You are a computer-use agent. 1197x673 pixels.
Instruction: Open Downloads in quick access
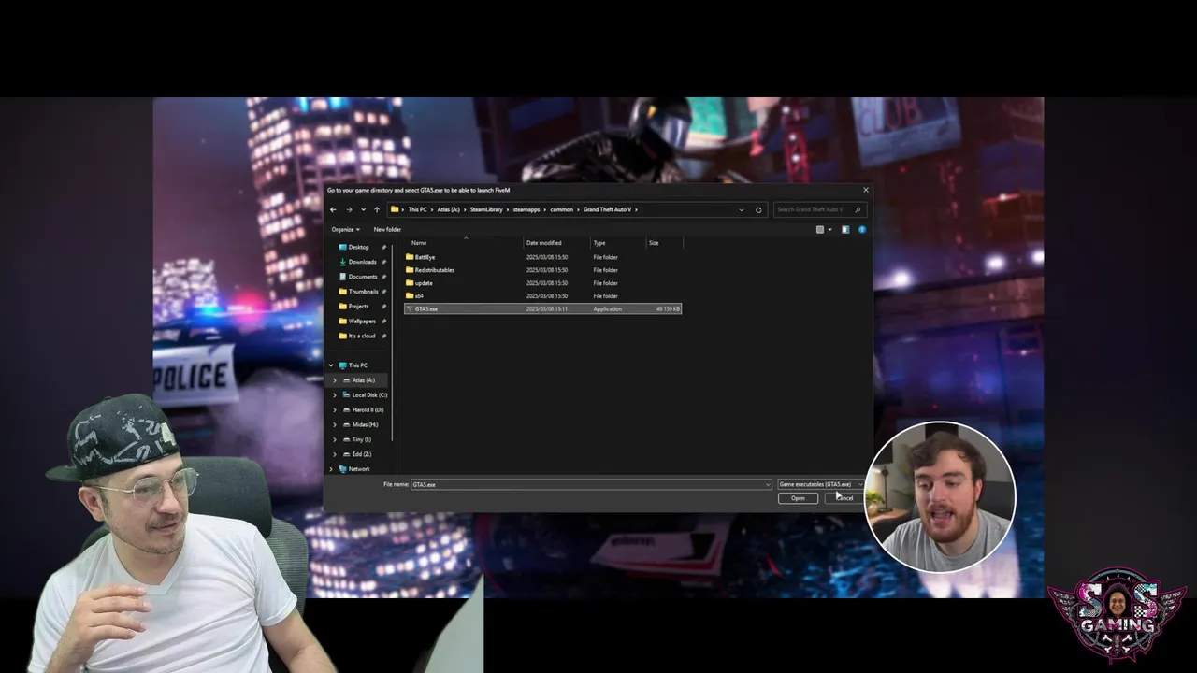pyautogui.click(x=362, y=262)
